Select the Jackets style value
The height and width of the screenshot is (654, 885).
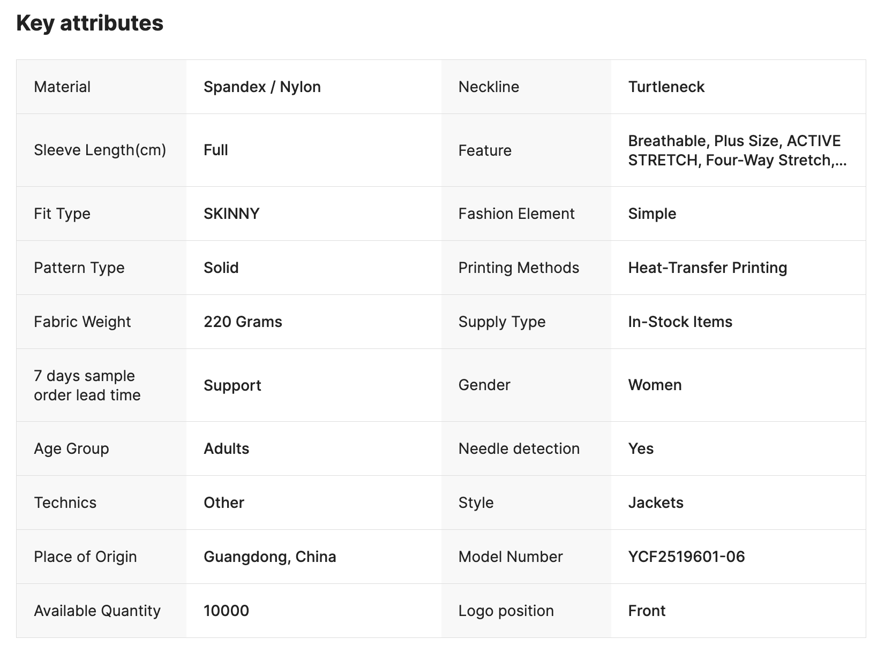coord(656,503)
